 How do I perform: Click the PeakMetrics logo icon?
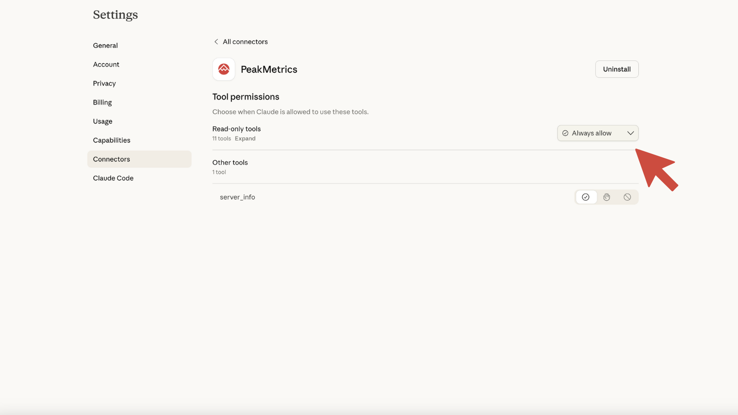224,69
